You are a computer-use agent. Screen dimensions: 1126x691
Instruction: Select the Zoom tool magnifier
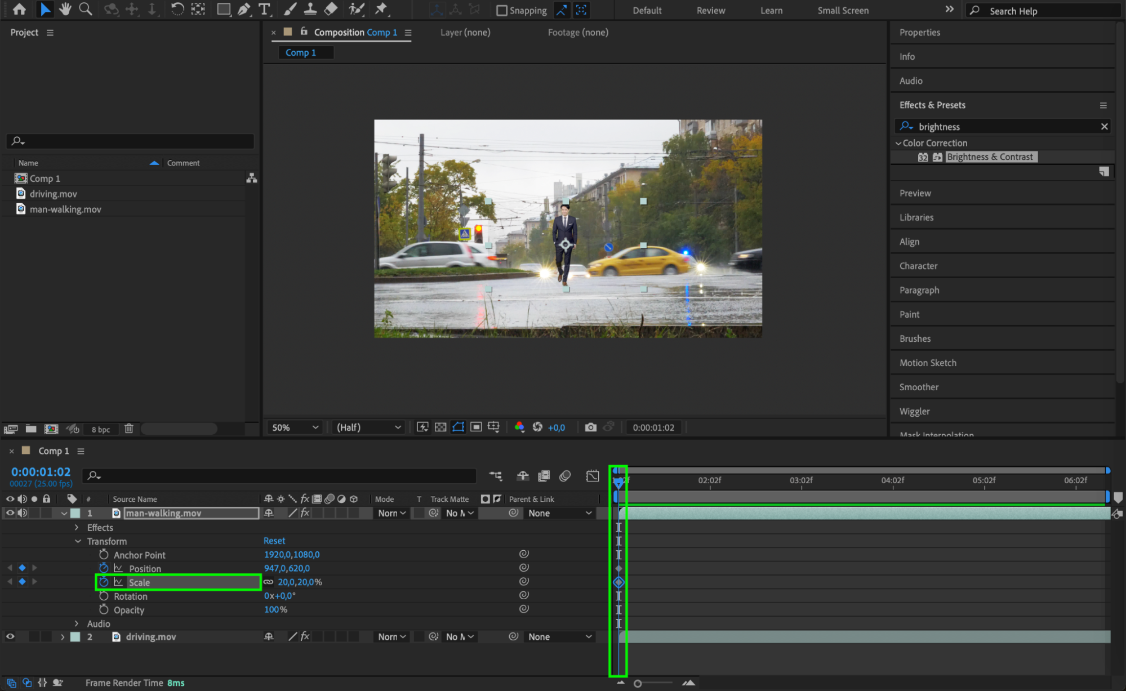pyautogui.click(x=86, y=9)
